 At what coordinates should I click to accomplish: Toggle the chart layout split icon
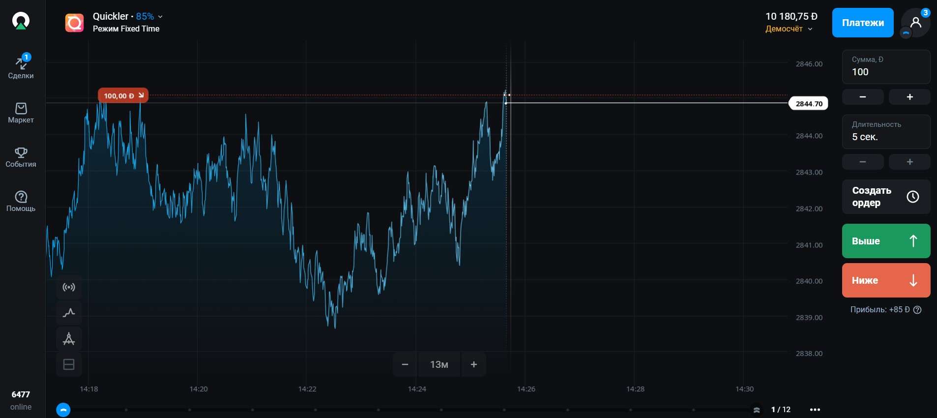(x=69, y=364)
